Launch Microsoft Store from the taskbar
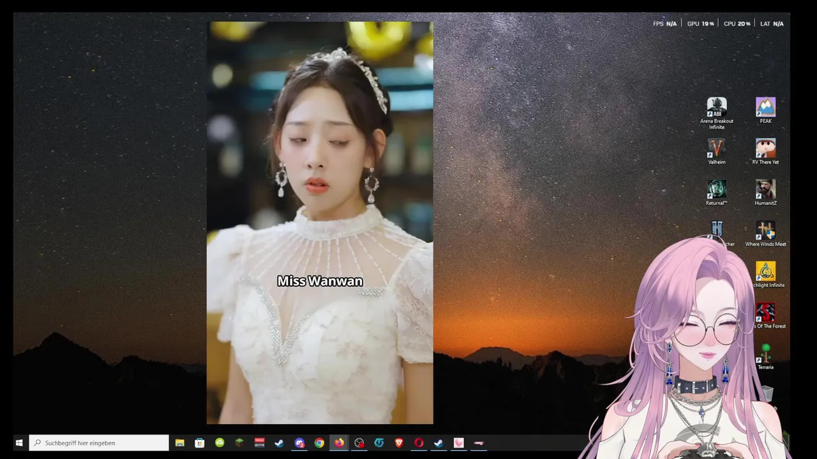This screenshot has height=459, width=817. (x=200, y=443)
